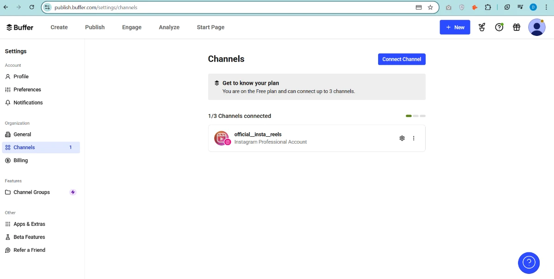Screen dimensions: 554x279
Task: Open channel settings gear icon
Action: [x=402, y=138]
